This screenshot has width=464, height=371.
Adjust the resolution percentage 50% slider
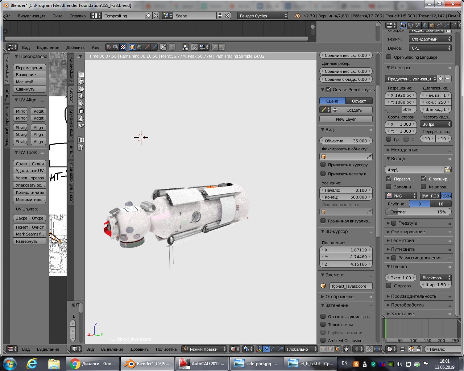(x=401, y=109)
